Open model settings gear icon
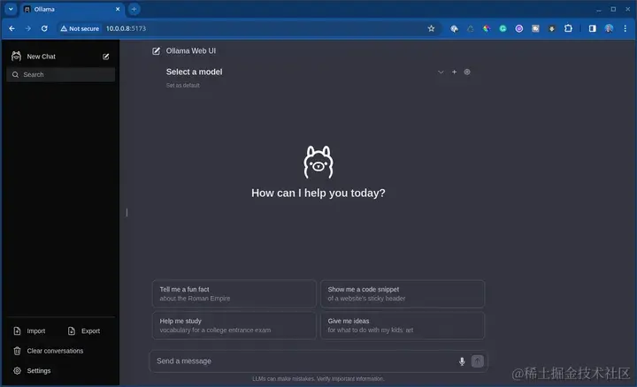The image size is (637, 387). pyautogui.click(x=467, y=72)
